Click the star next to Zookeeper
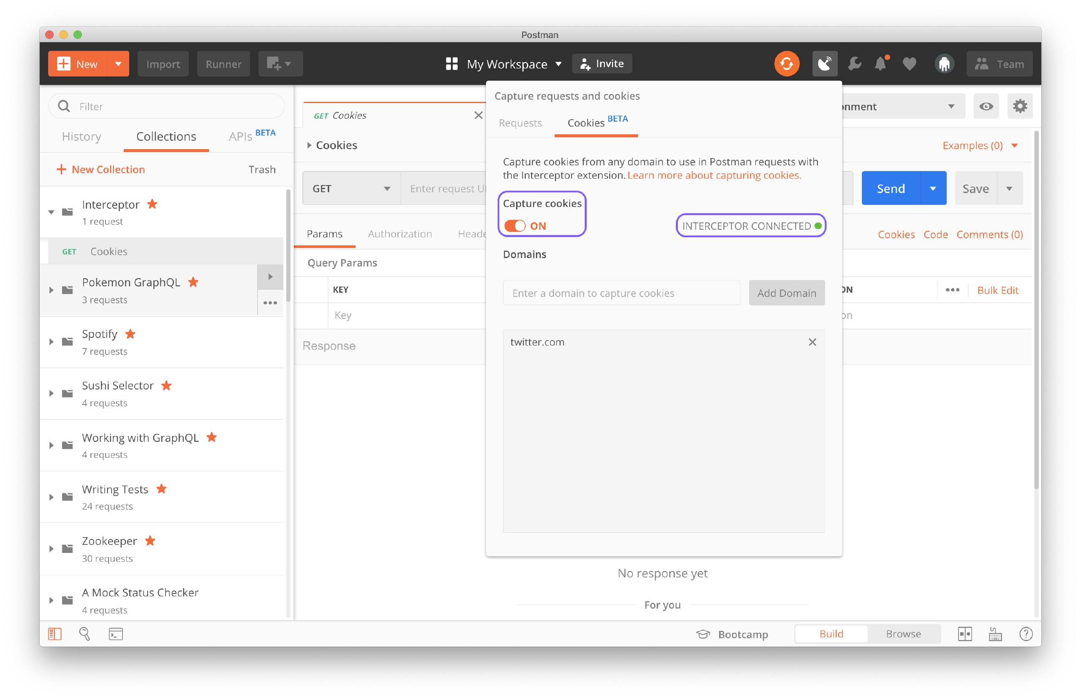Image resolution: width=1081 pixels, height=699 pixels. (150, 541)
